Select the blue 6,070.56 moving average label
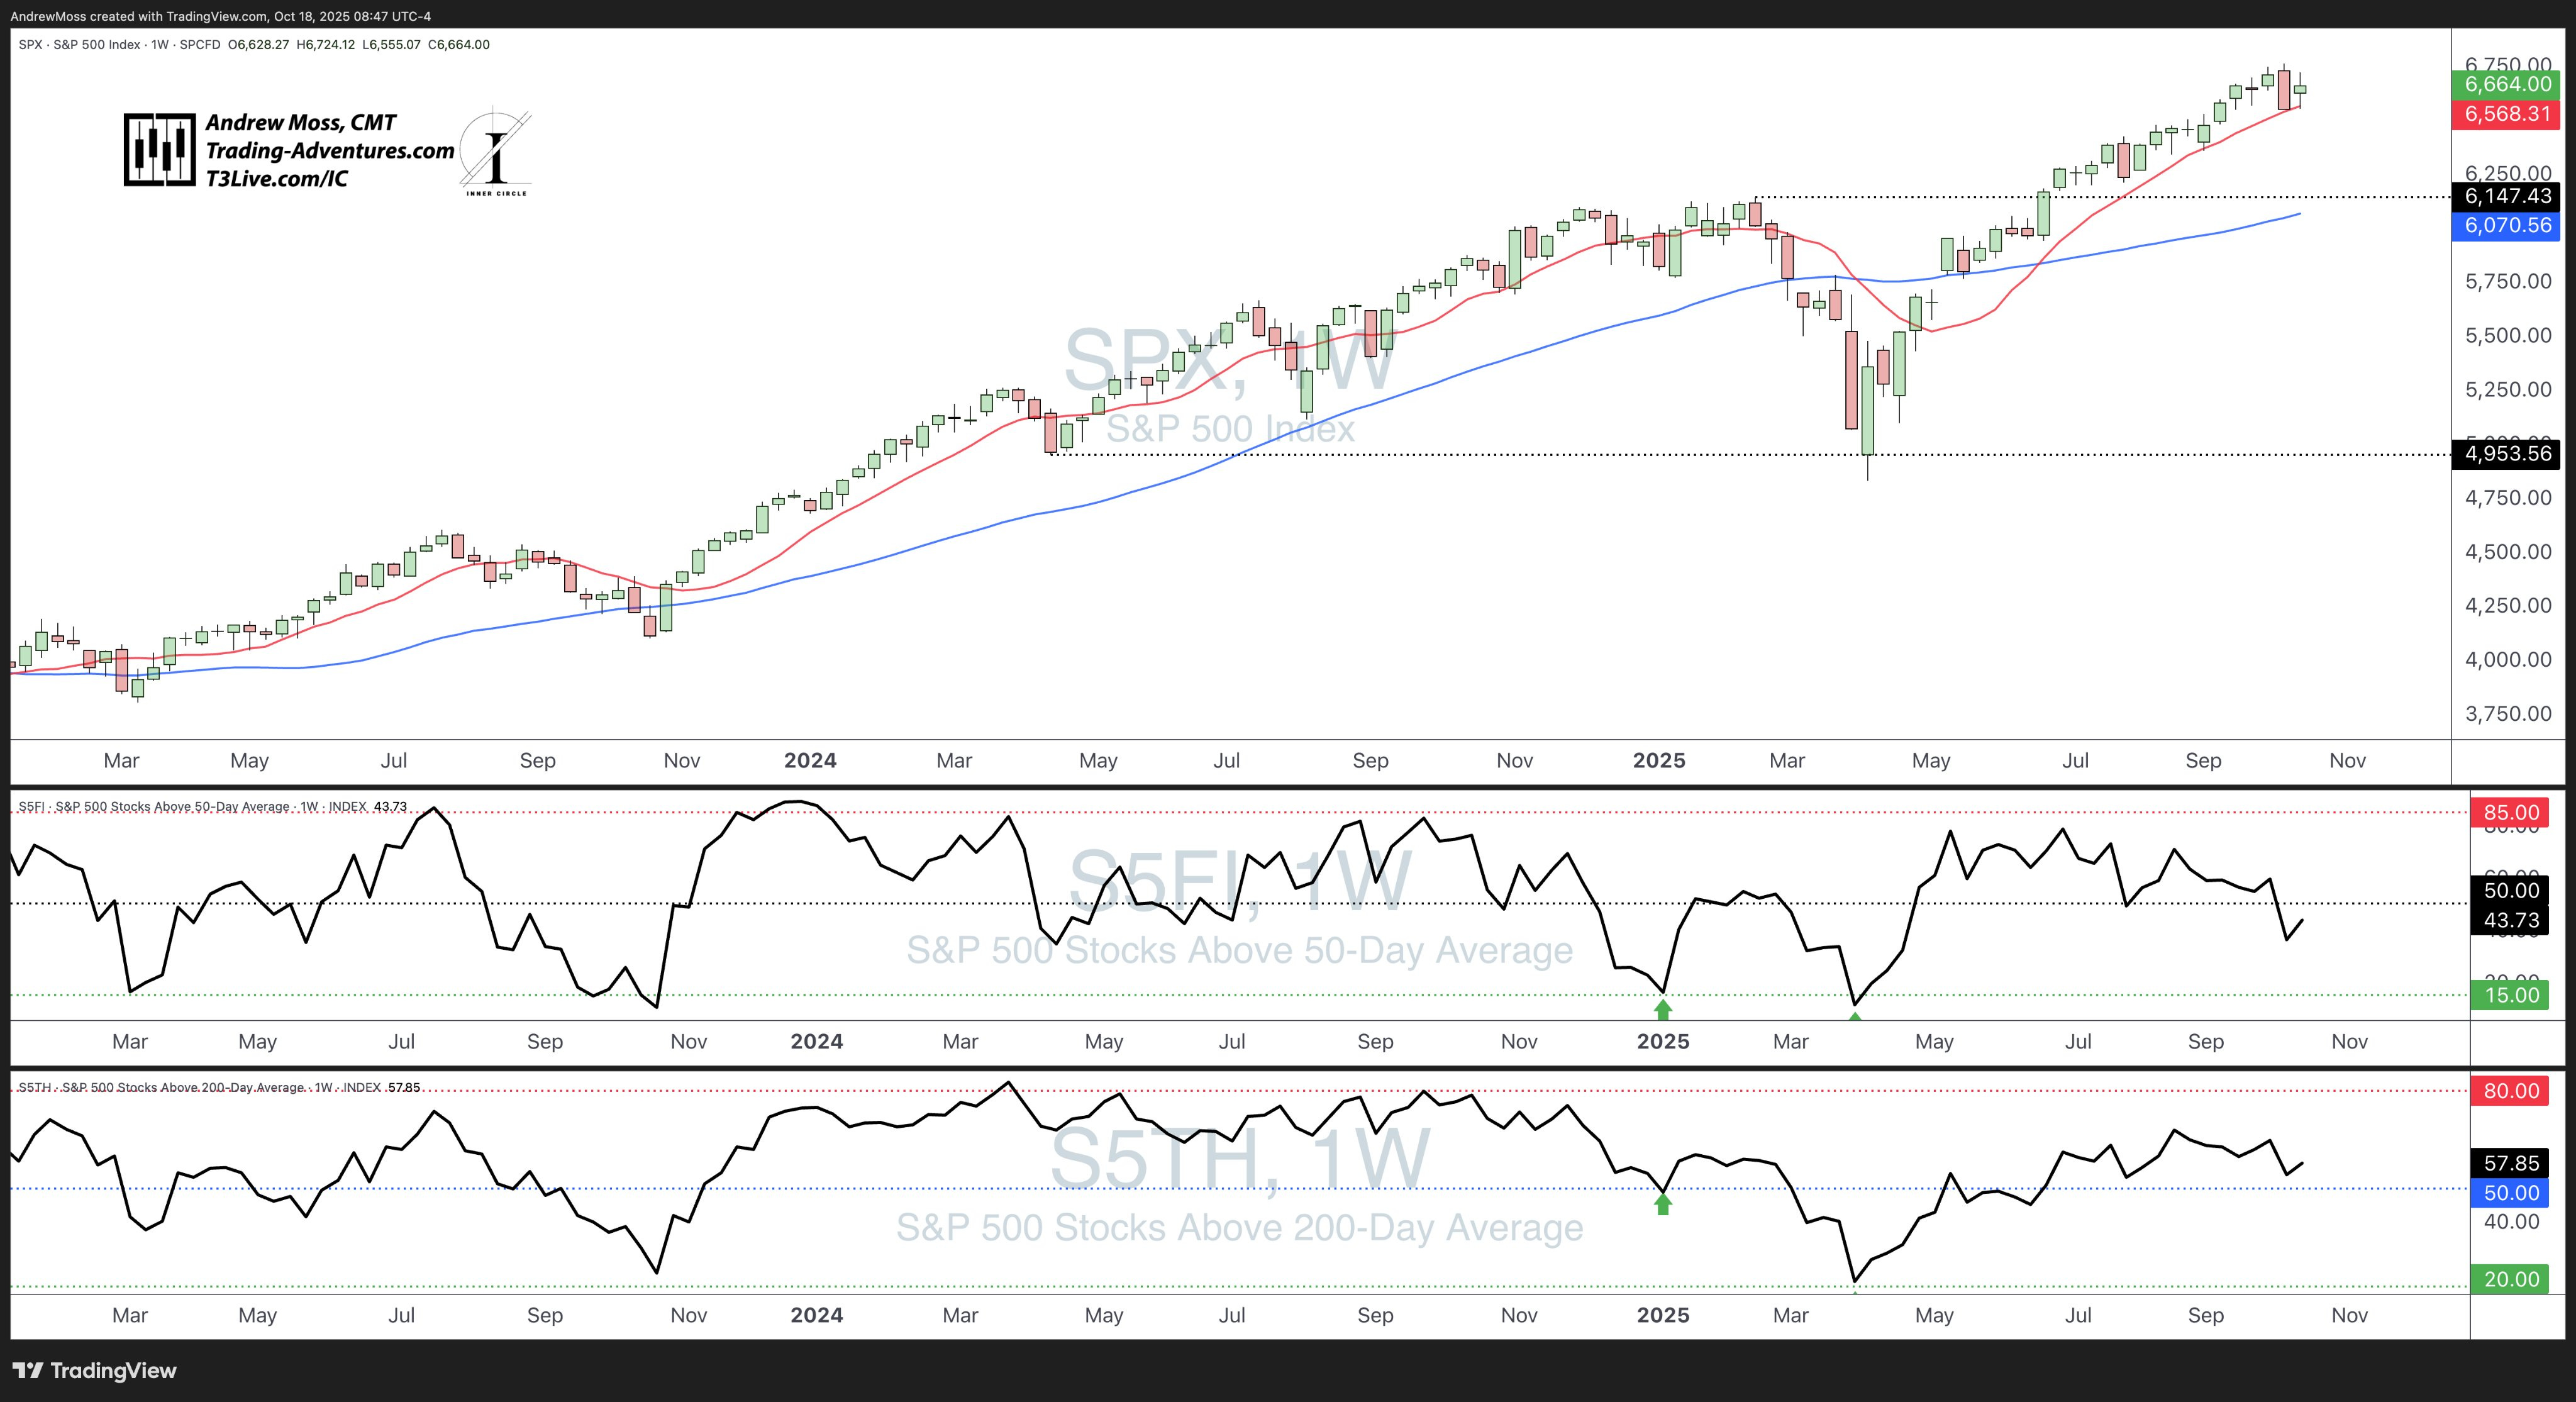Viewport: 2576px width, 1402px height. [x=2507, y=226]
